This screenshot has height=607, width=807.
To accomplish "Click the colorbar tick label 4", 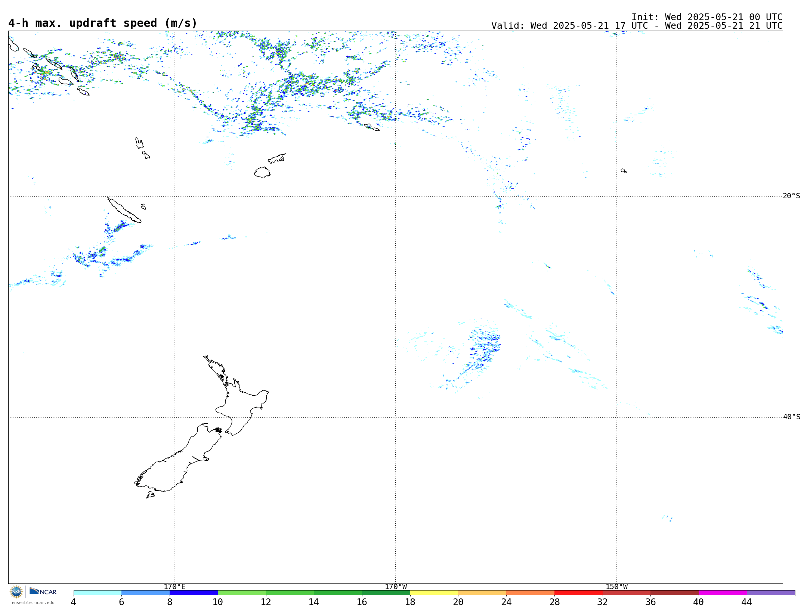I will pyautogui.click(x=74, y=602).
